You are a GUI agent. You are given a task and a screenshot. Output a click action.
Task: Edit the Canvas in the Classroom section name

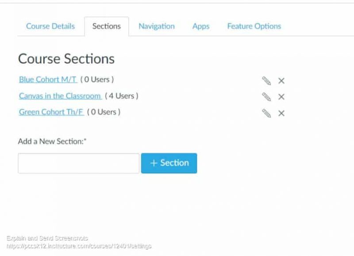pyautogui.click(x=266, y=97)
